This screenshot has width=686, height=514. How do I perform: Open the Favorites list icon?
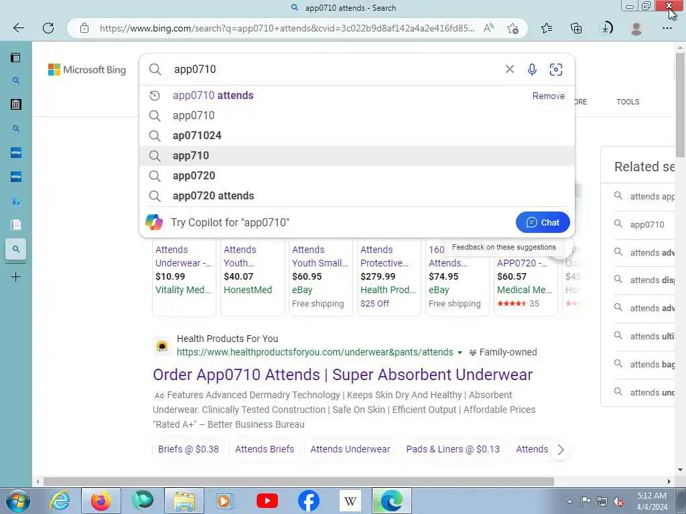coord(547,28)
